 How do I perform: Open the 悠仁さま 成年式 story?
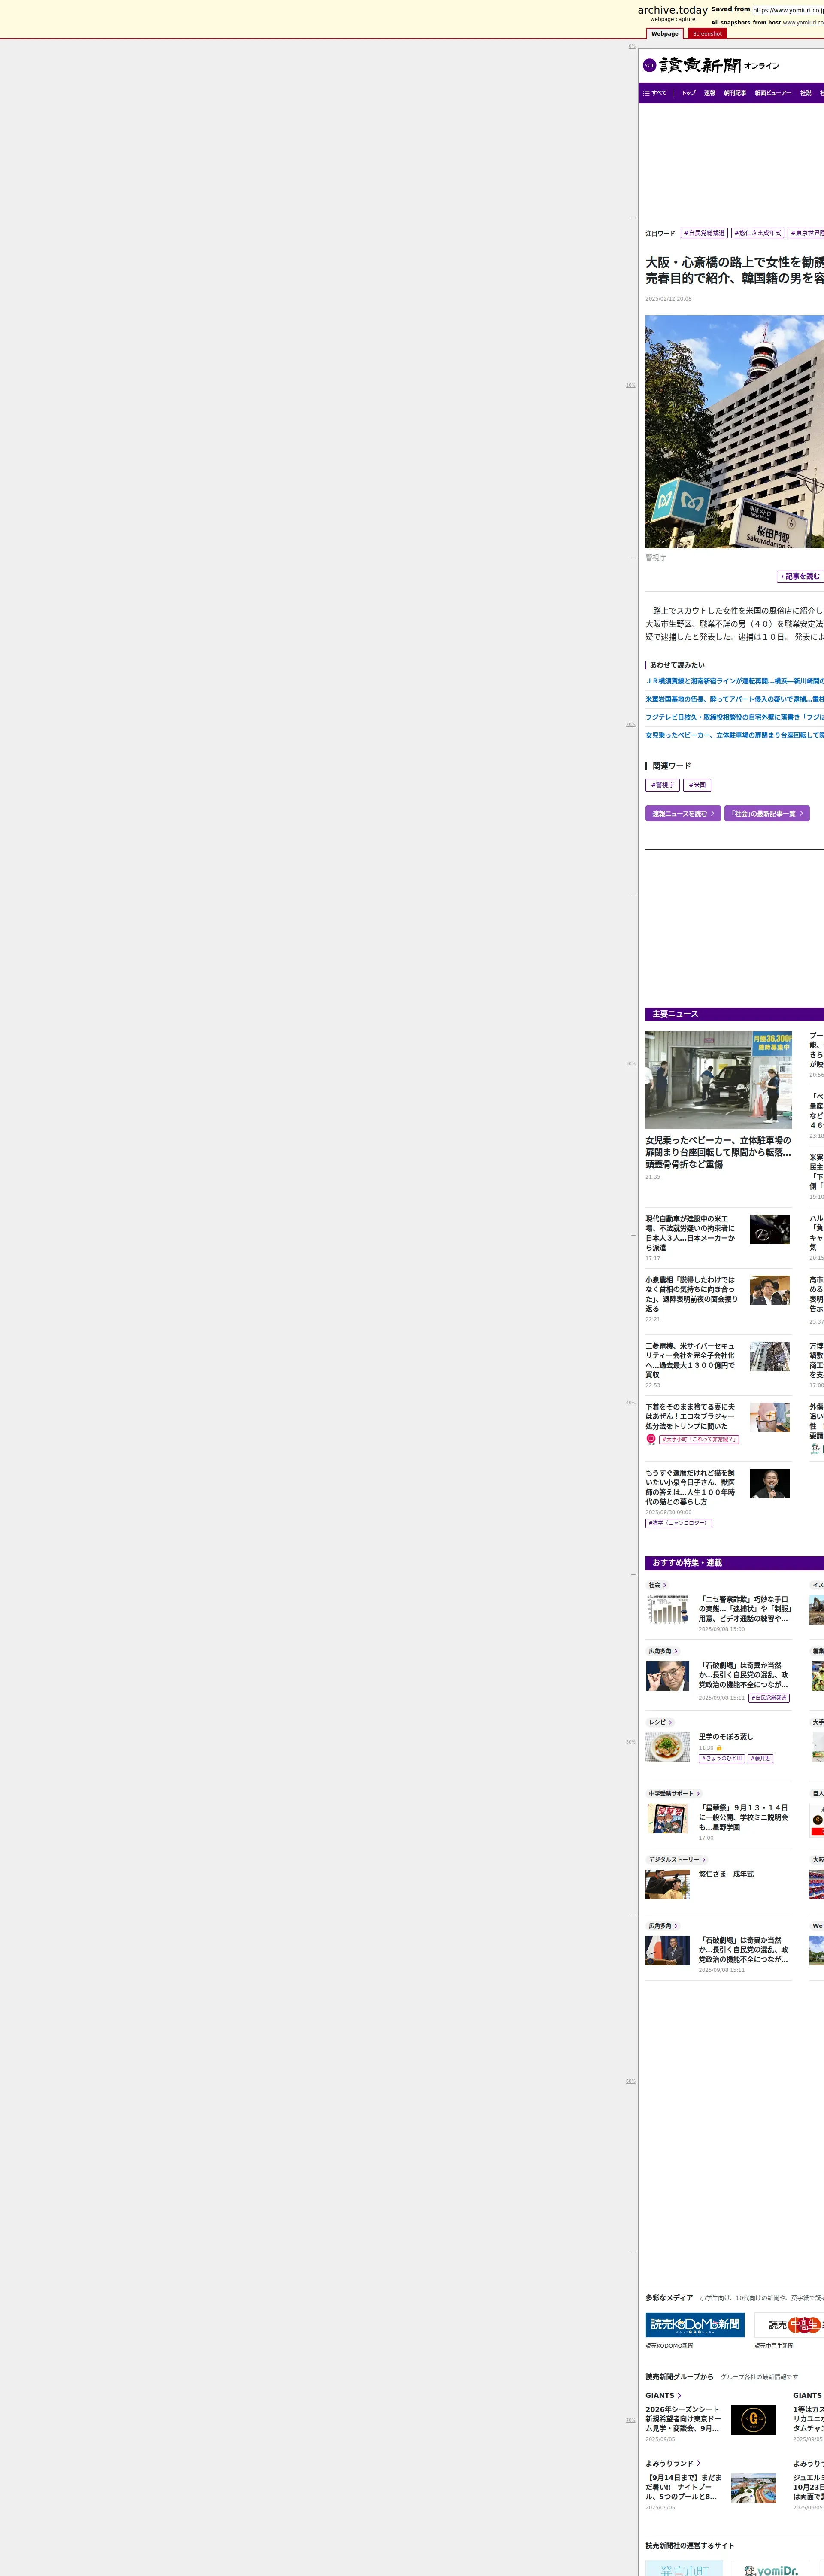tap(726, 1874)
